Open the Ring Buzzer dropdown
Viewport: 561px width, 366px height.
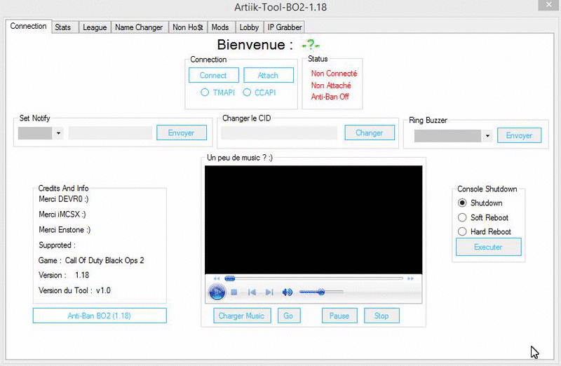[487, 136]
